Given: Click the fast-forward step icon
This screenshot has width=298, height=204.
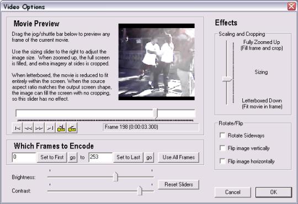Looking at the screenshot, I should (39, 128).
